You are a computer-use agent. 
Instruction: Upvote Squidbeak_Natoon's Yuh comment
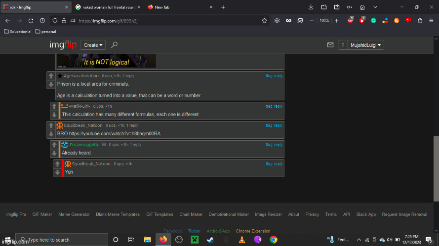(x=58, y=164)
